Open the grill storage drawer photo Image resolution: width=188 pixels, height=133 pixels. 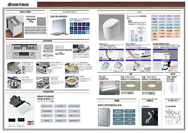coord(81,49)
